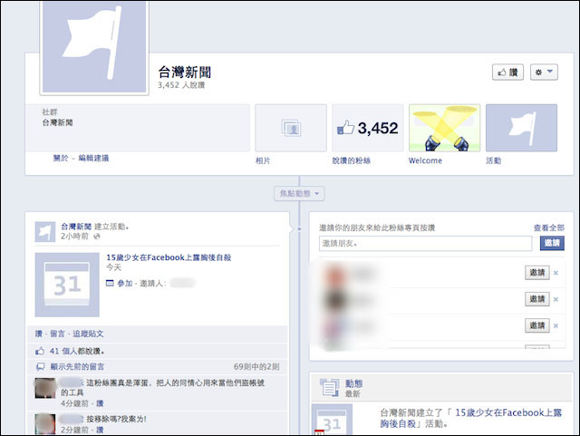Viewport: 580px width, 436px height.
Task: Click activity panel calendar 31 thumbnail
Action: pos(332,420)
